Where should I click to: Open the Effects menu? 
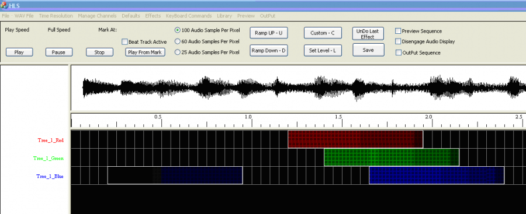point(153,16)
